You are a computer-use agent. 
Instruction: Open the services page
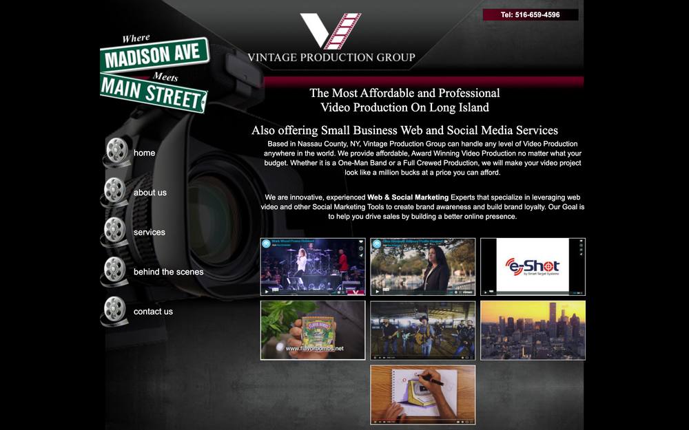tap(149, 232)
